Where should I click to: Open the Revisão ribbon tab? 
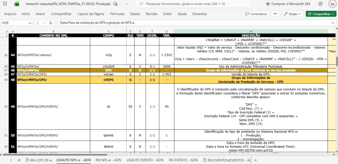click(151, 14)
